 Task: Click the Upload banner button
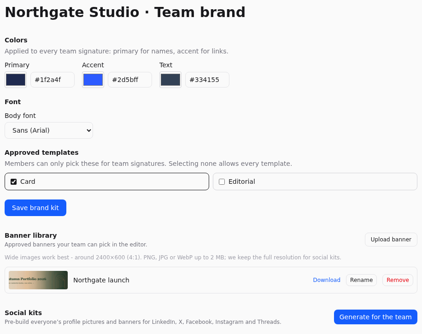[391, 240]
